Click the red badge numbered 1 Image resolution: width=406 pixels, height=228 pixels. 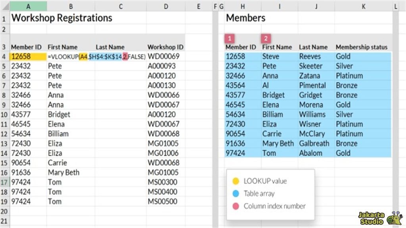click(230, 38)
